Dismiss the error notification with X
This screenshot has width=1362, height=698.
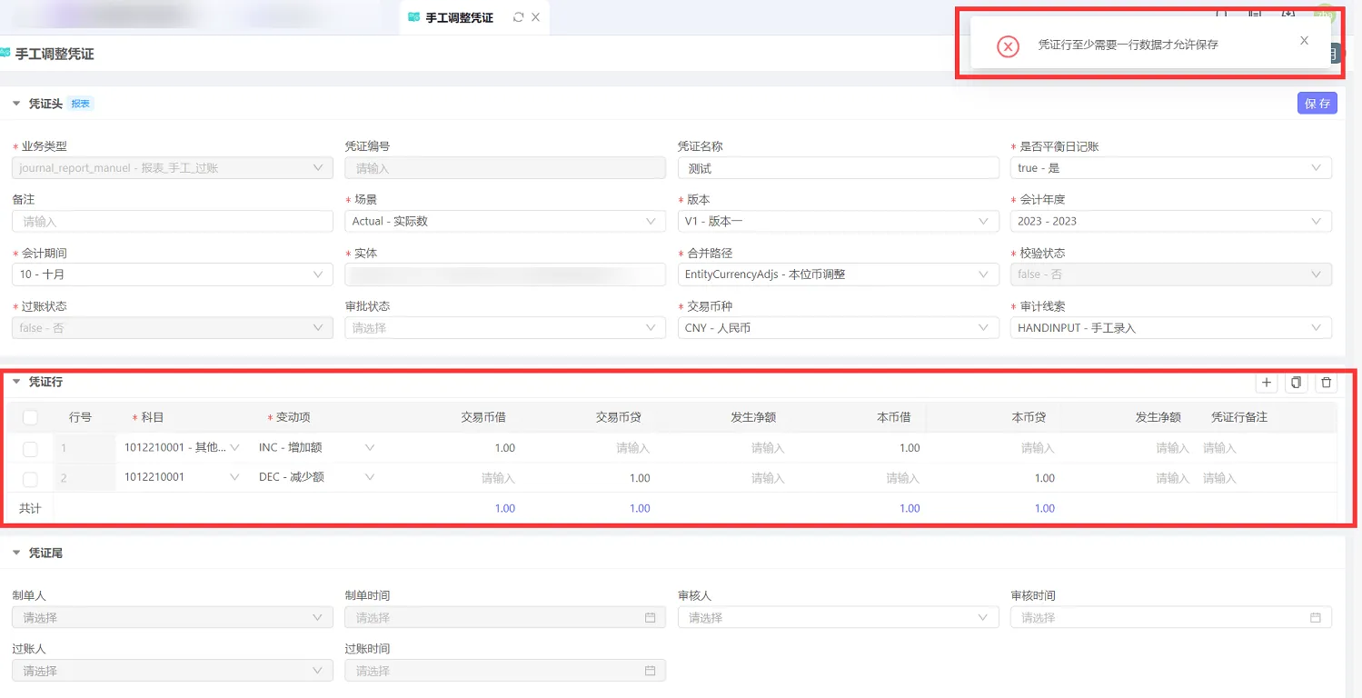click(1304, 41)
